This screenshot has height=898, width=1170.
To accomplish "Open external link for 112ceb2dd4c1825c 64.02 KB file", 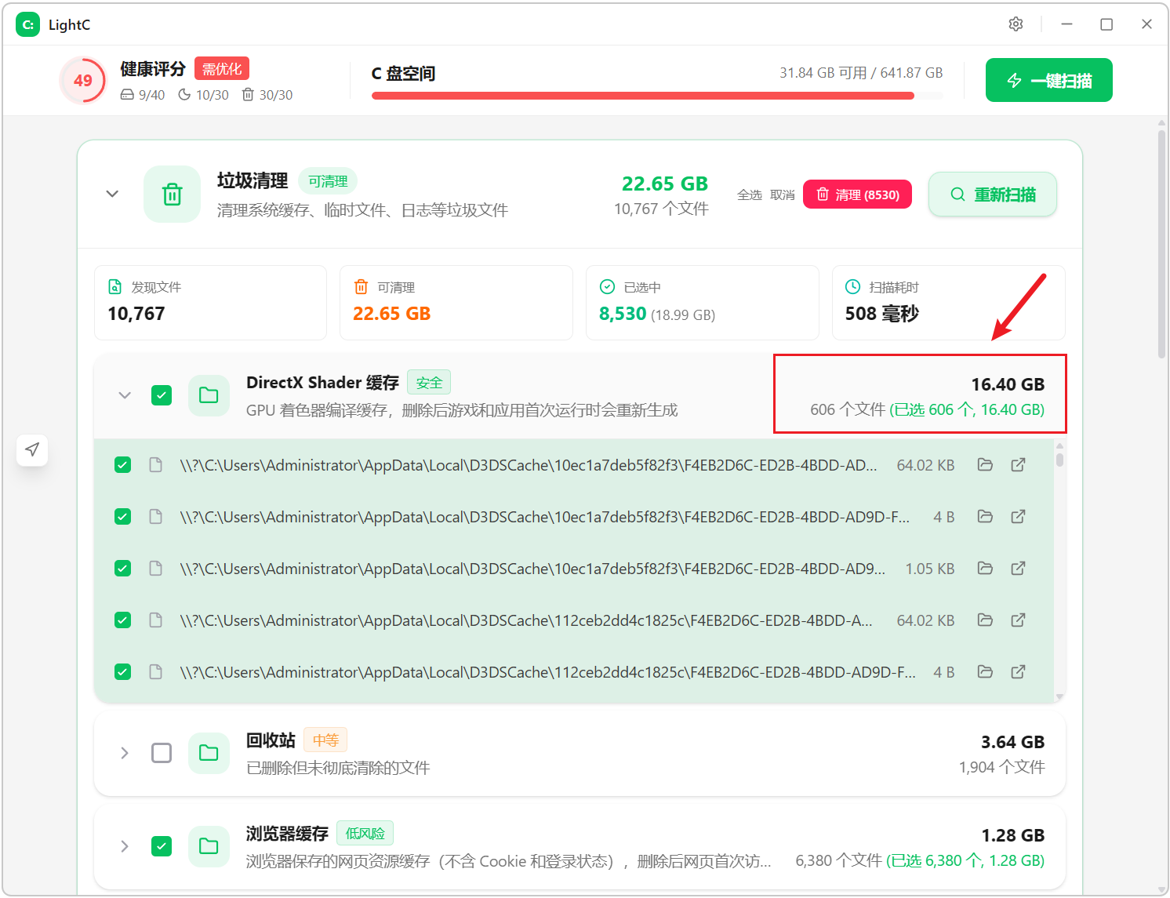I will (x=1018, y=620).
